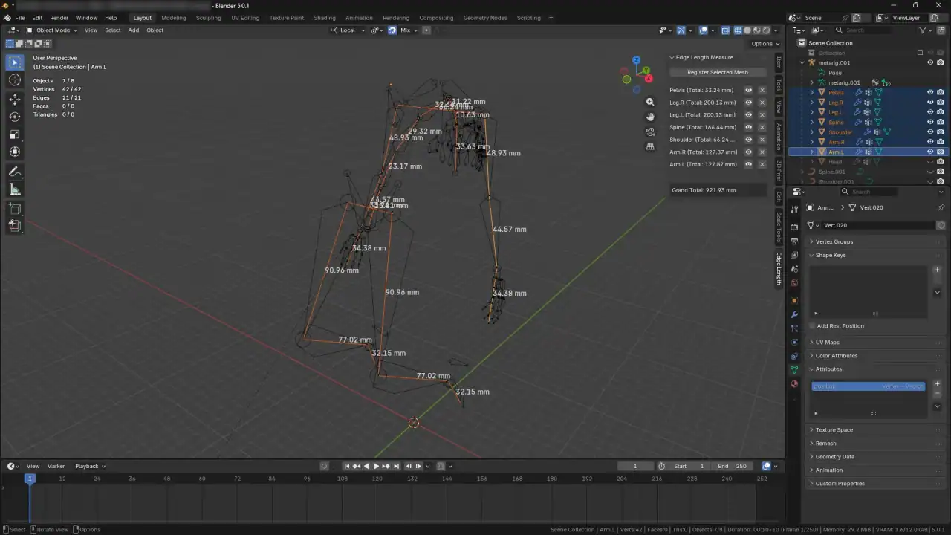Viewport: 951px width, 535px height.
Task: Select the 3D Cursor tool
Action: [x=15, y=80]
